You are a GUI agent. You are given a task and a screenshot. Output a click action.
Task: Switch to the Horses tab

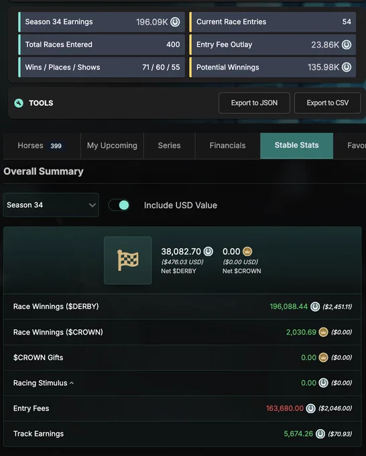[x=42, y=146]
